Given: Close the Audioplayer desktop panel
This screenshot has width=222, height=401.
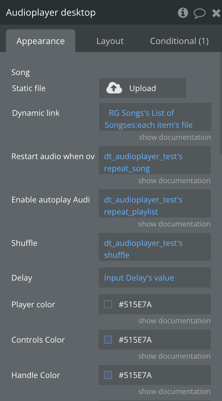Looking at the screenshot, I should coord(216,13).
